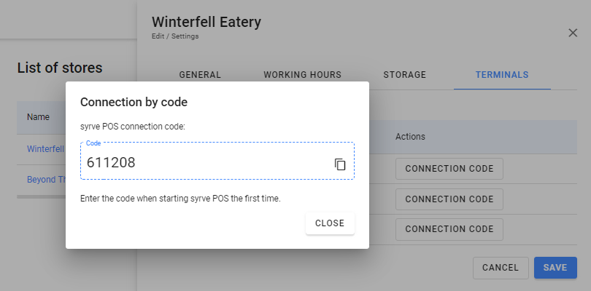Click the Edit / Settings breadcrumb text
The width and height of the screenshot is (591, 291).
click(x=175, y=36)
